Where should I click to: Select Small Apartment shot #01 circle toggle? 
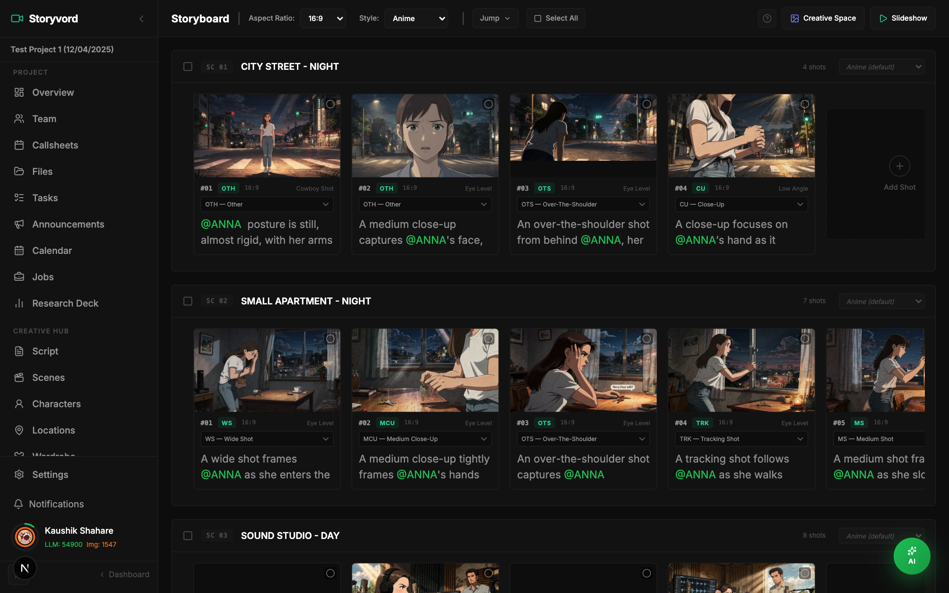tap(330, 339)
